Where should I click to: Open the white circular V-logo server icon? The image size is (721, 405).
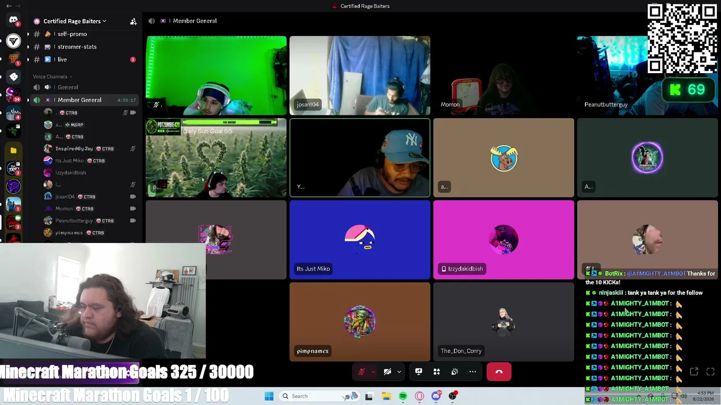click(14, 40)
